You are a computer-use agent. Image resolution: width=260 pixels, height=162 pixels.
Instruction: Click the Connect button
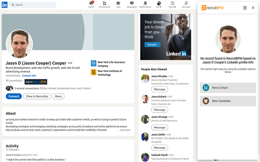coord(14,96)
